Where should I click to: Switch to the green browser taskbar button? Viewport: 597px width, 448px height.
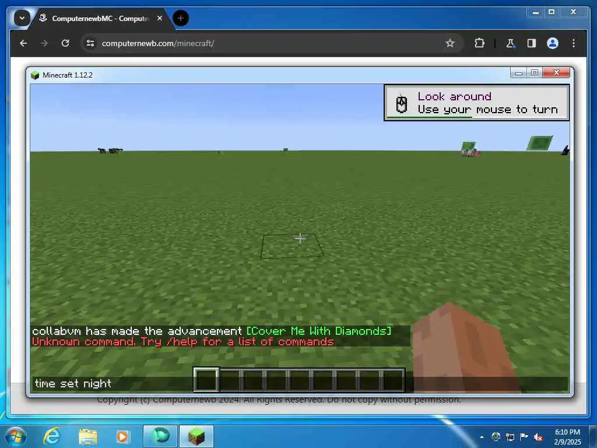pos(160,436)
